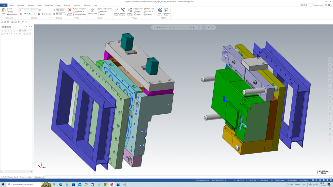This screenshot has width=333, height=187.
Task: Toggle Arc Center Points display
Action: point(105,9)
